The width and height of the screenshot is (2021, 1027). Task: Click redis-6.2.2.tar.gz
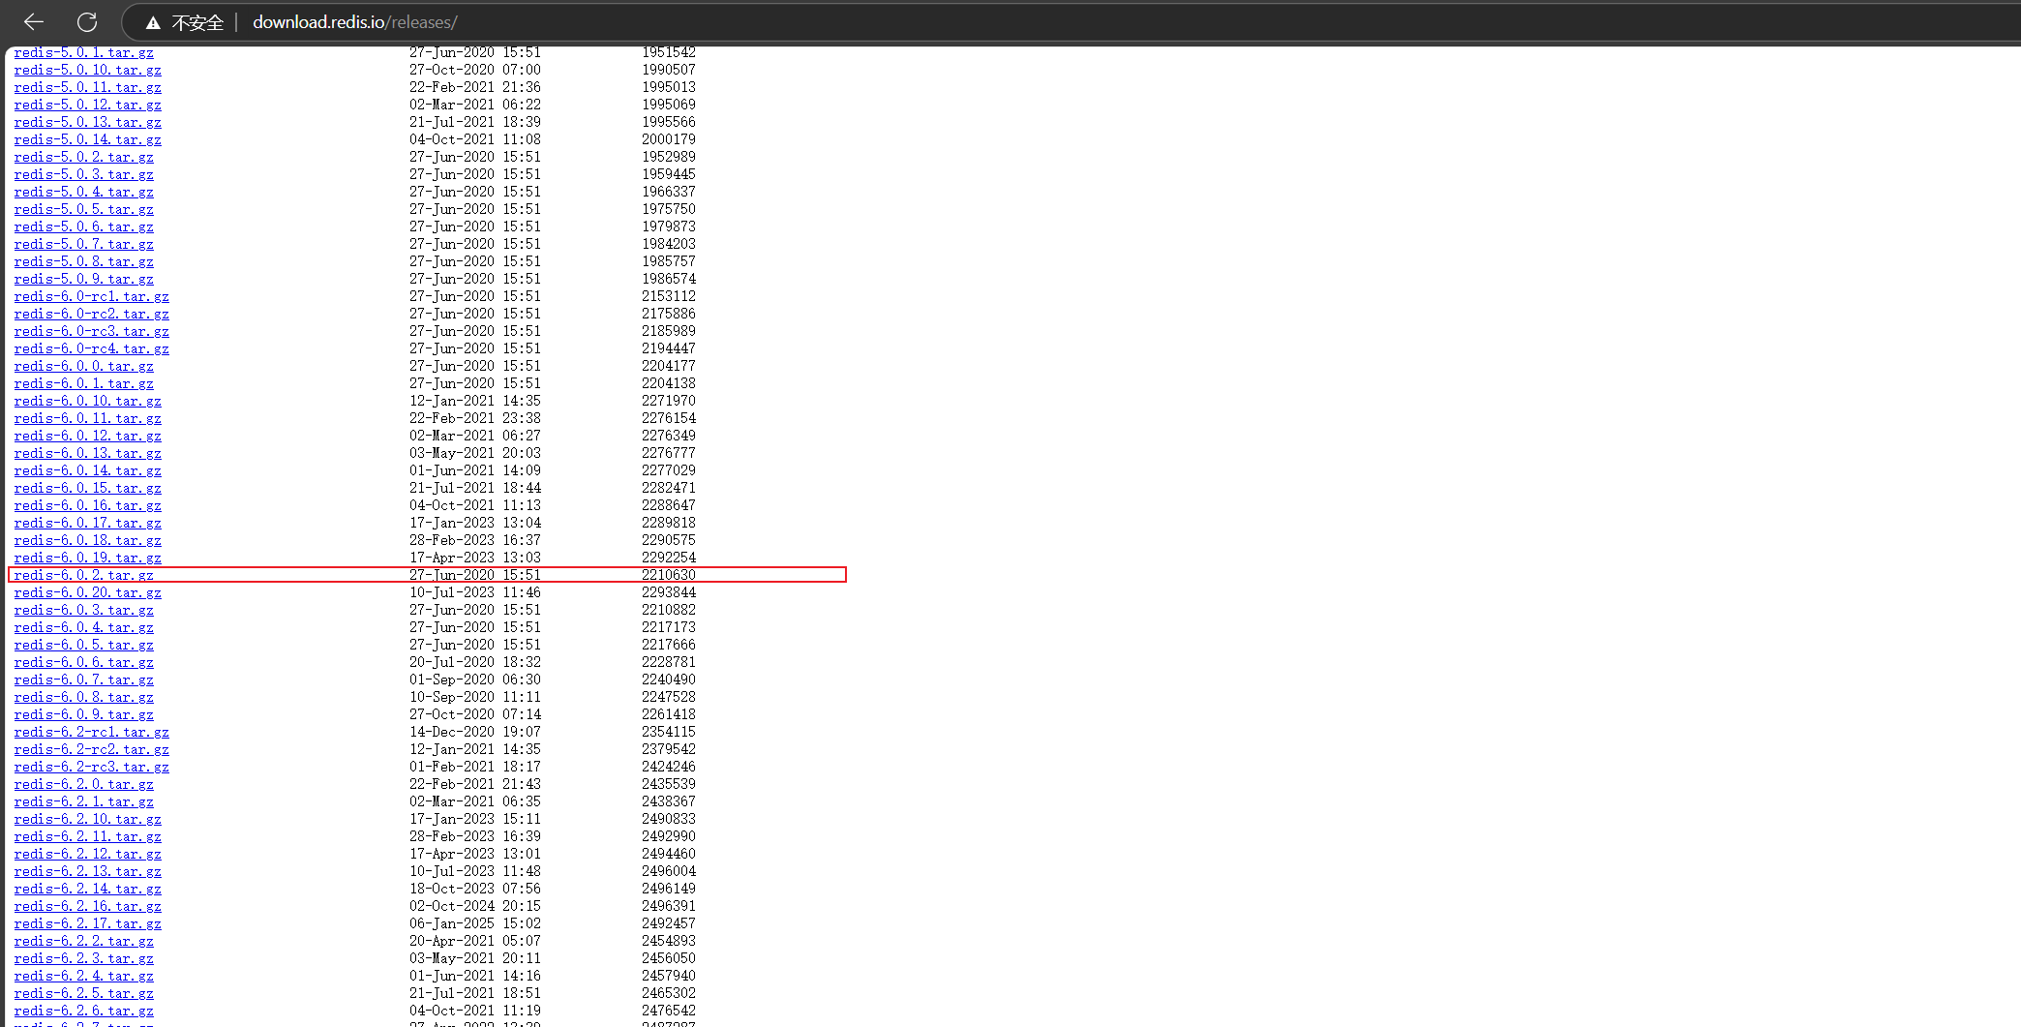[x=84, y=941]
